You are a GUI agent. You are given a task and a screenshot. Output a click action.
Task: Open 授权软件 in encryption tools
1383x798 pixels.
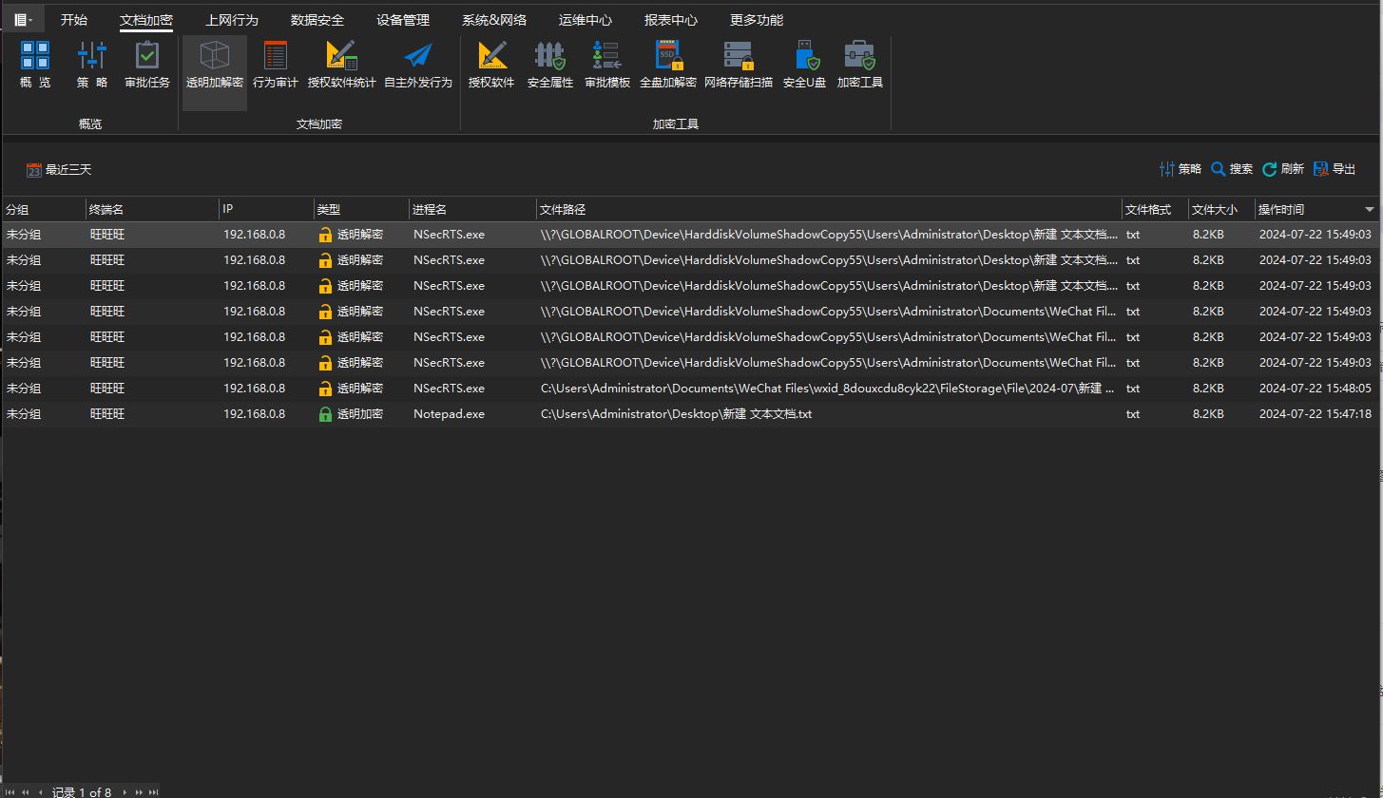(491, 65)
